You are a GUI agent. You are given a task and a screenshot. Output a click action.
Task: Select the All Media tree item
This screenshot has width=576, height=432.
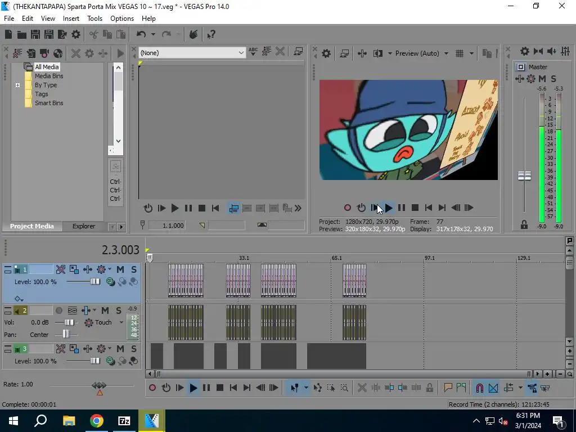(x=47, y=67)
